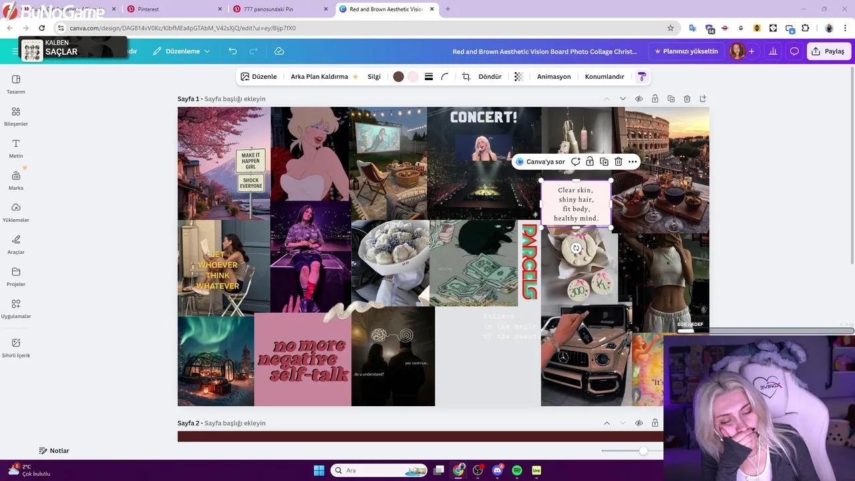Image resolution: width=855 pixels, height=481 pixels.
Task: Click the Sayfa 1 page title field
Action: click(x=234, y=99)
